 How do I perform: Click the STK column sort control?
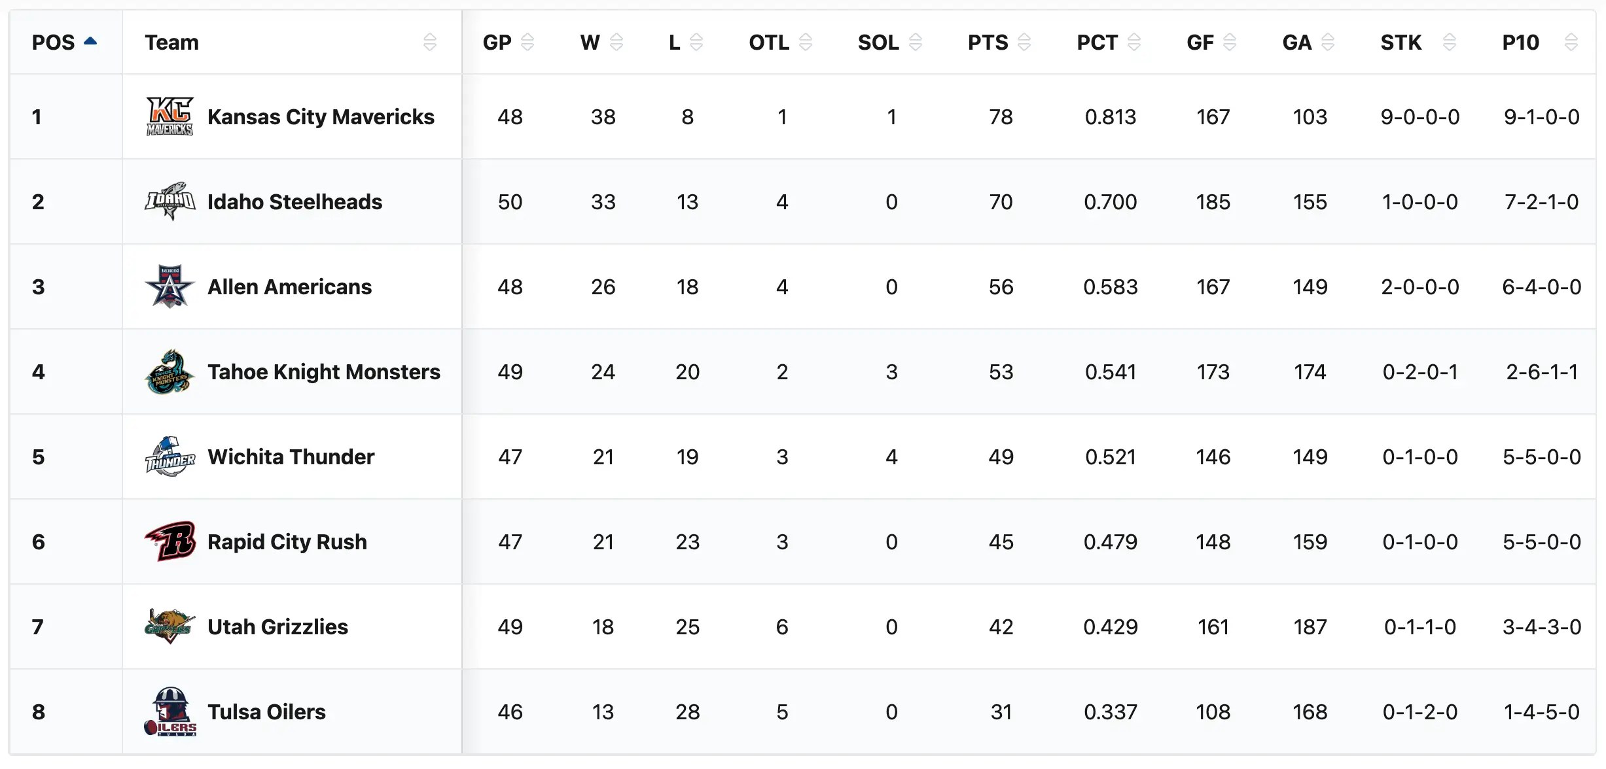click(x=1450, y=43)
